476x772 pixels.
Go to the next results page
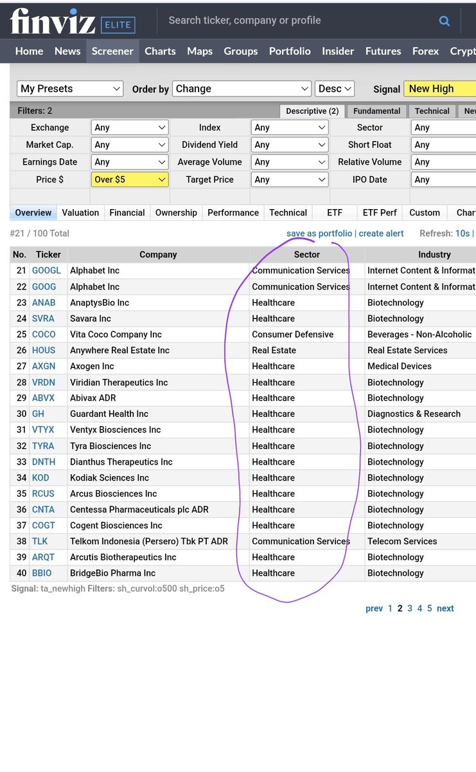click(445, 609)
